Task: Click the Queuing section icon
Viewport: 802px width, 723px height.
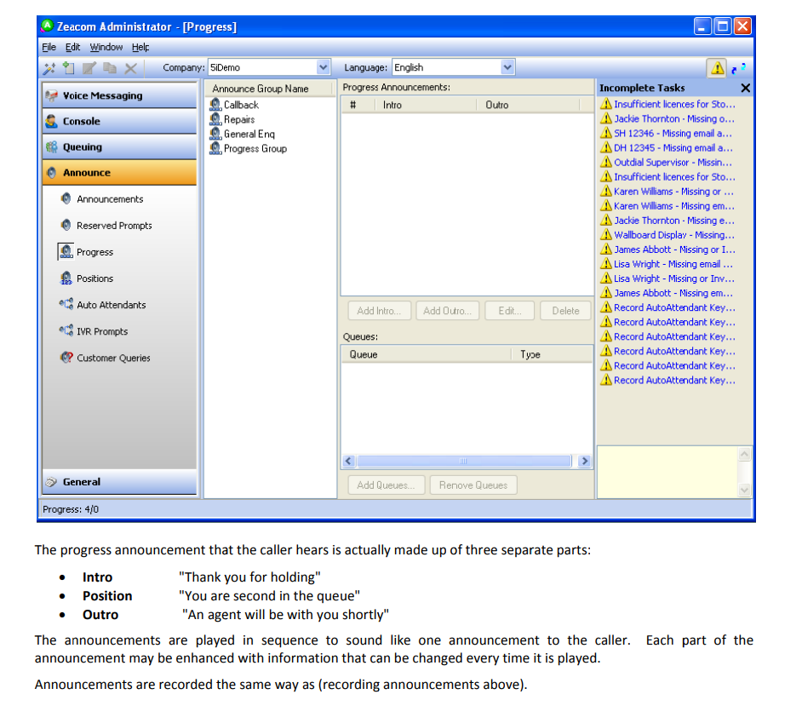Action: pyautogui.click(x=52, y=147)
